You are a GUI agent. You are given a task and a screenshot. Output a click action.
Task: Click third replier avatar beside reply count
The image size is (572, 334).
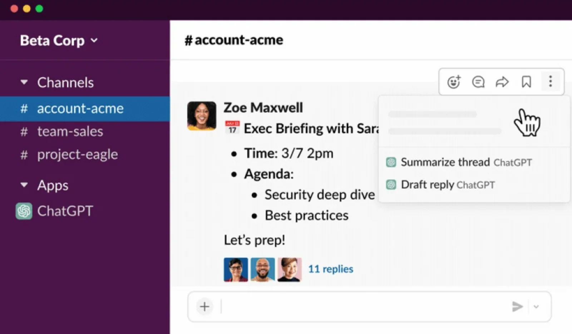coord(290,270)
